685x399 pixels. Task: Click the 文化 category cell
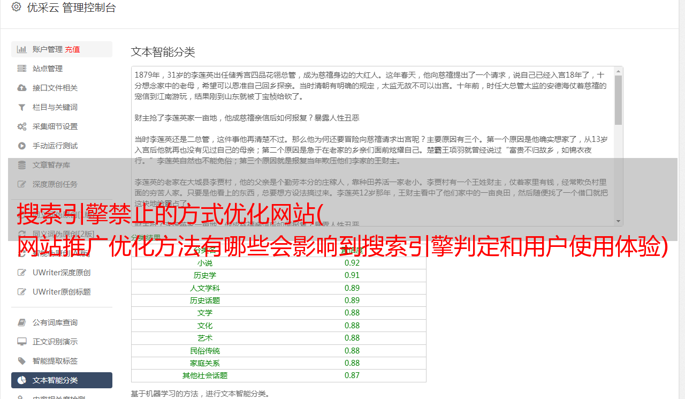click(204, 326)
